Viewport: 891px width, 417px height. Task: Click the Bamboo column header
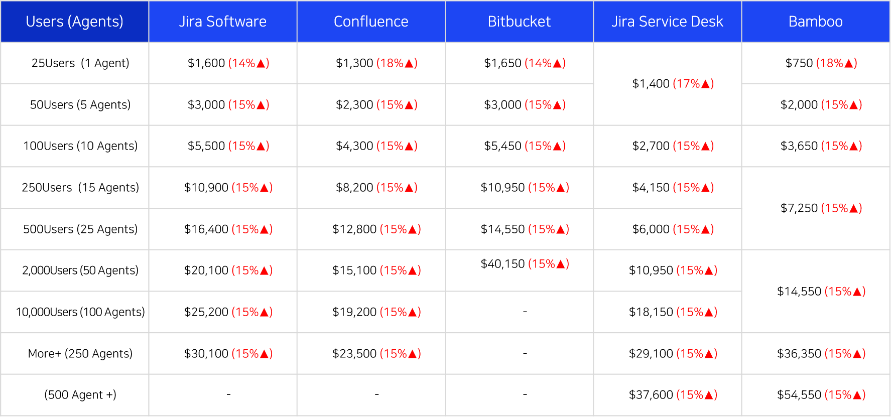[816, 22]
